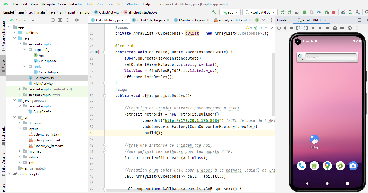Click CvListActivity breadcrumb

(107, 12)
